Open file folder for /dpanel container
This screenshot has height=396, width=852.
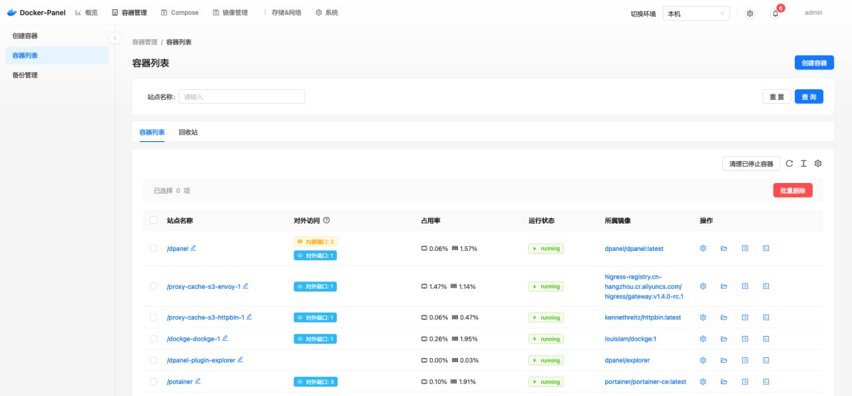pos(724,248)
